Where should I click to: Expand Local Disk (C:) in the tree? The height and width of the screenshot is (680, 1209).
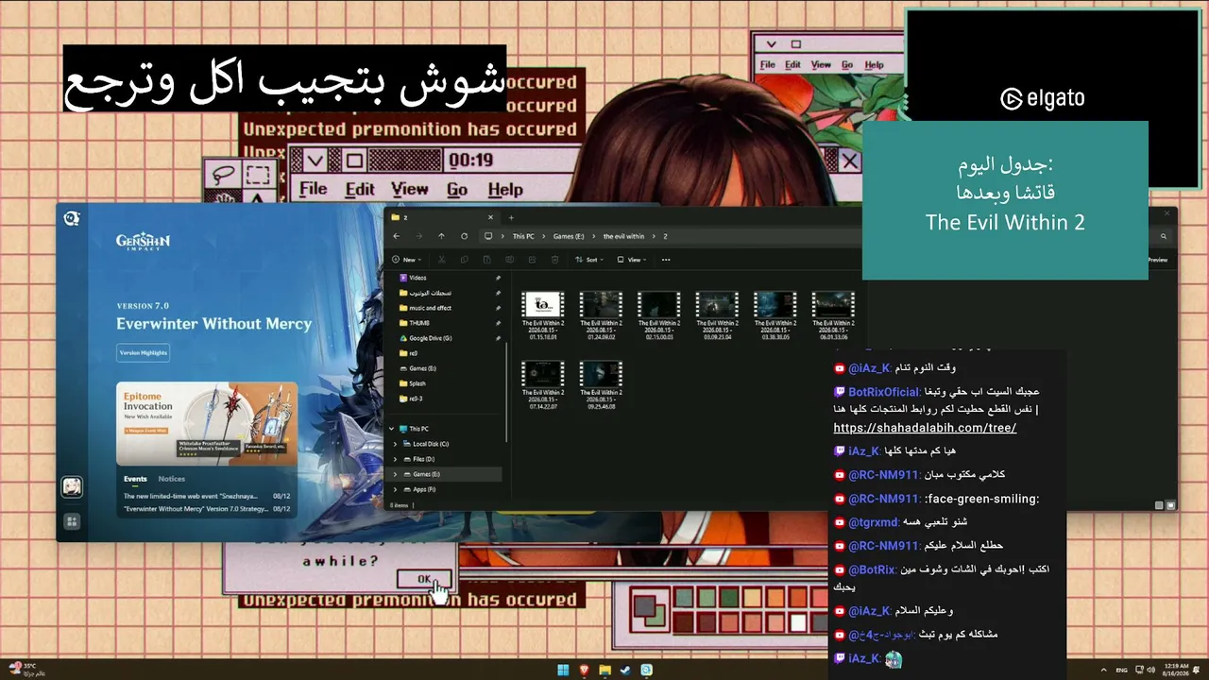(396, 444)
